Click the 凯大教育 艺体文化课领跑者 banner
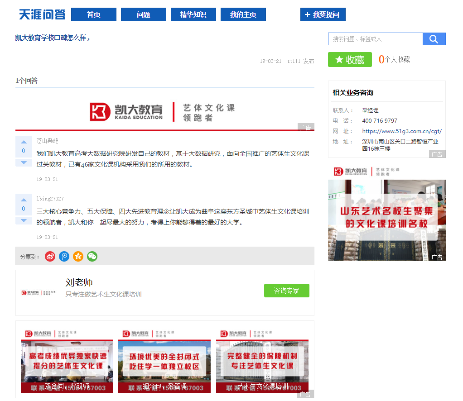463x401 pixels. [165, 112]
